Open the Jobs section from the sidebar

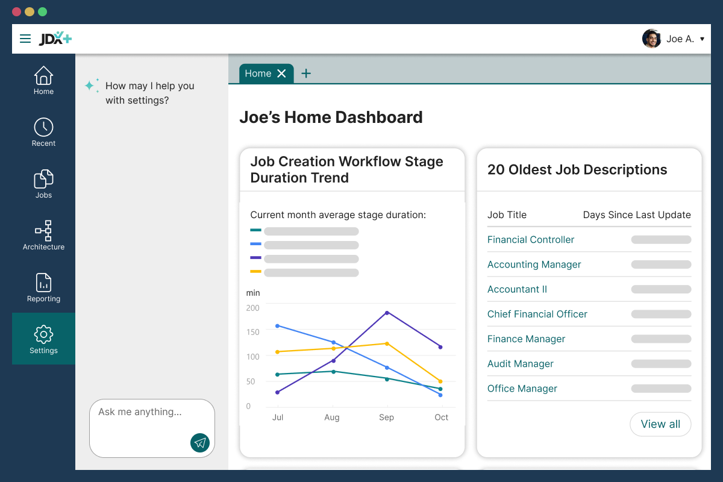pyautogui.click(x=43, y=184)
